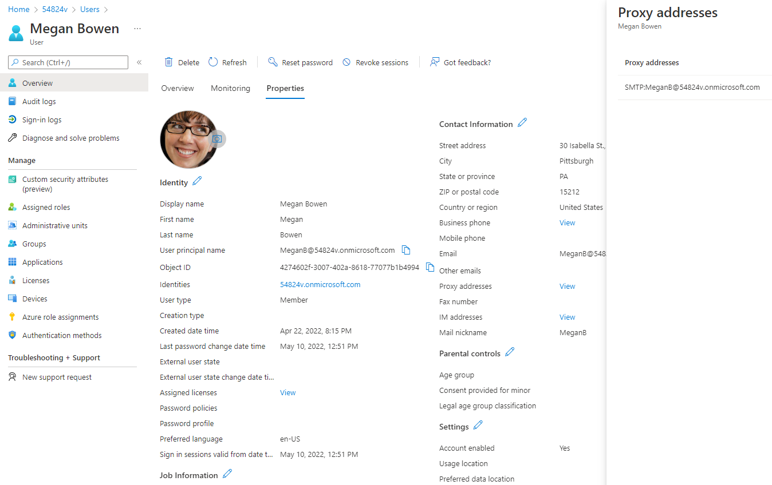Click the pencil icon next to Identity
772x485 pixels.
[197, 181]
